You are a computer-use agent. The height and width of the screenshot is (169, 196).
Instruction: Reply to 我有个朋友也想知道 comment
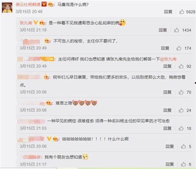click(x=170, y=164)
